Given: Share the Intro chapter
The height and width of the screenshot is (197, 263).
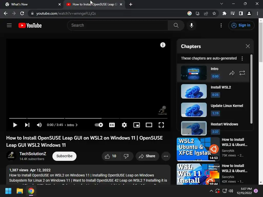Looking at the screenshot, I should click(232, 73).
